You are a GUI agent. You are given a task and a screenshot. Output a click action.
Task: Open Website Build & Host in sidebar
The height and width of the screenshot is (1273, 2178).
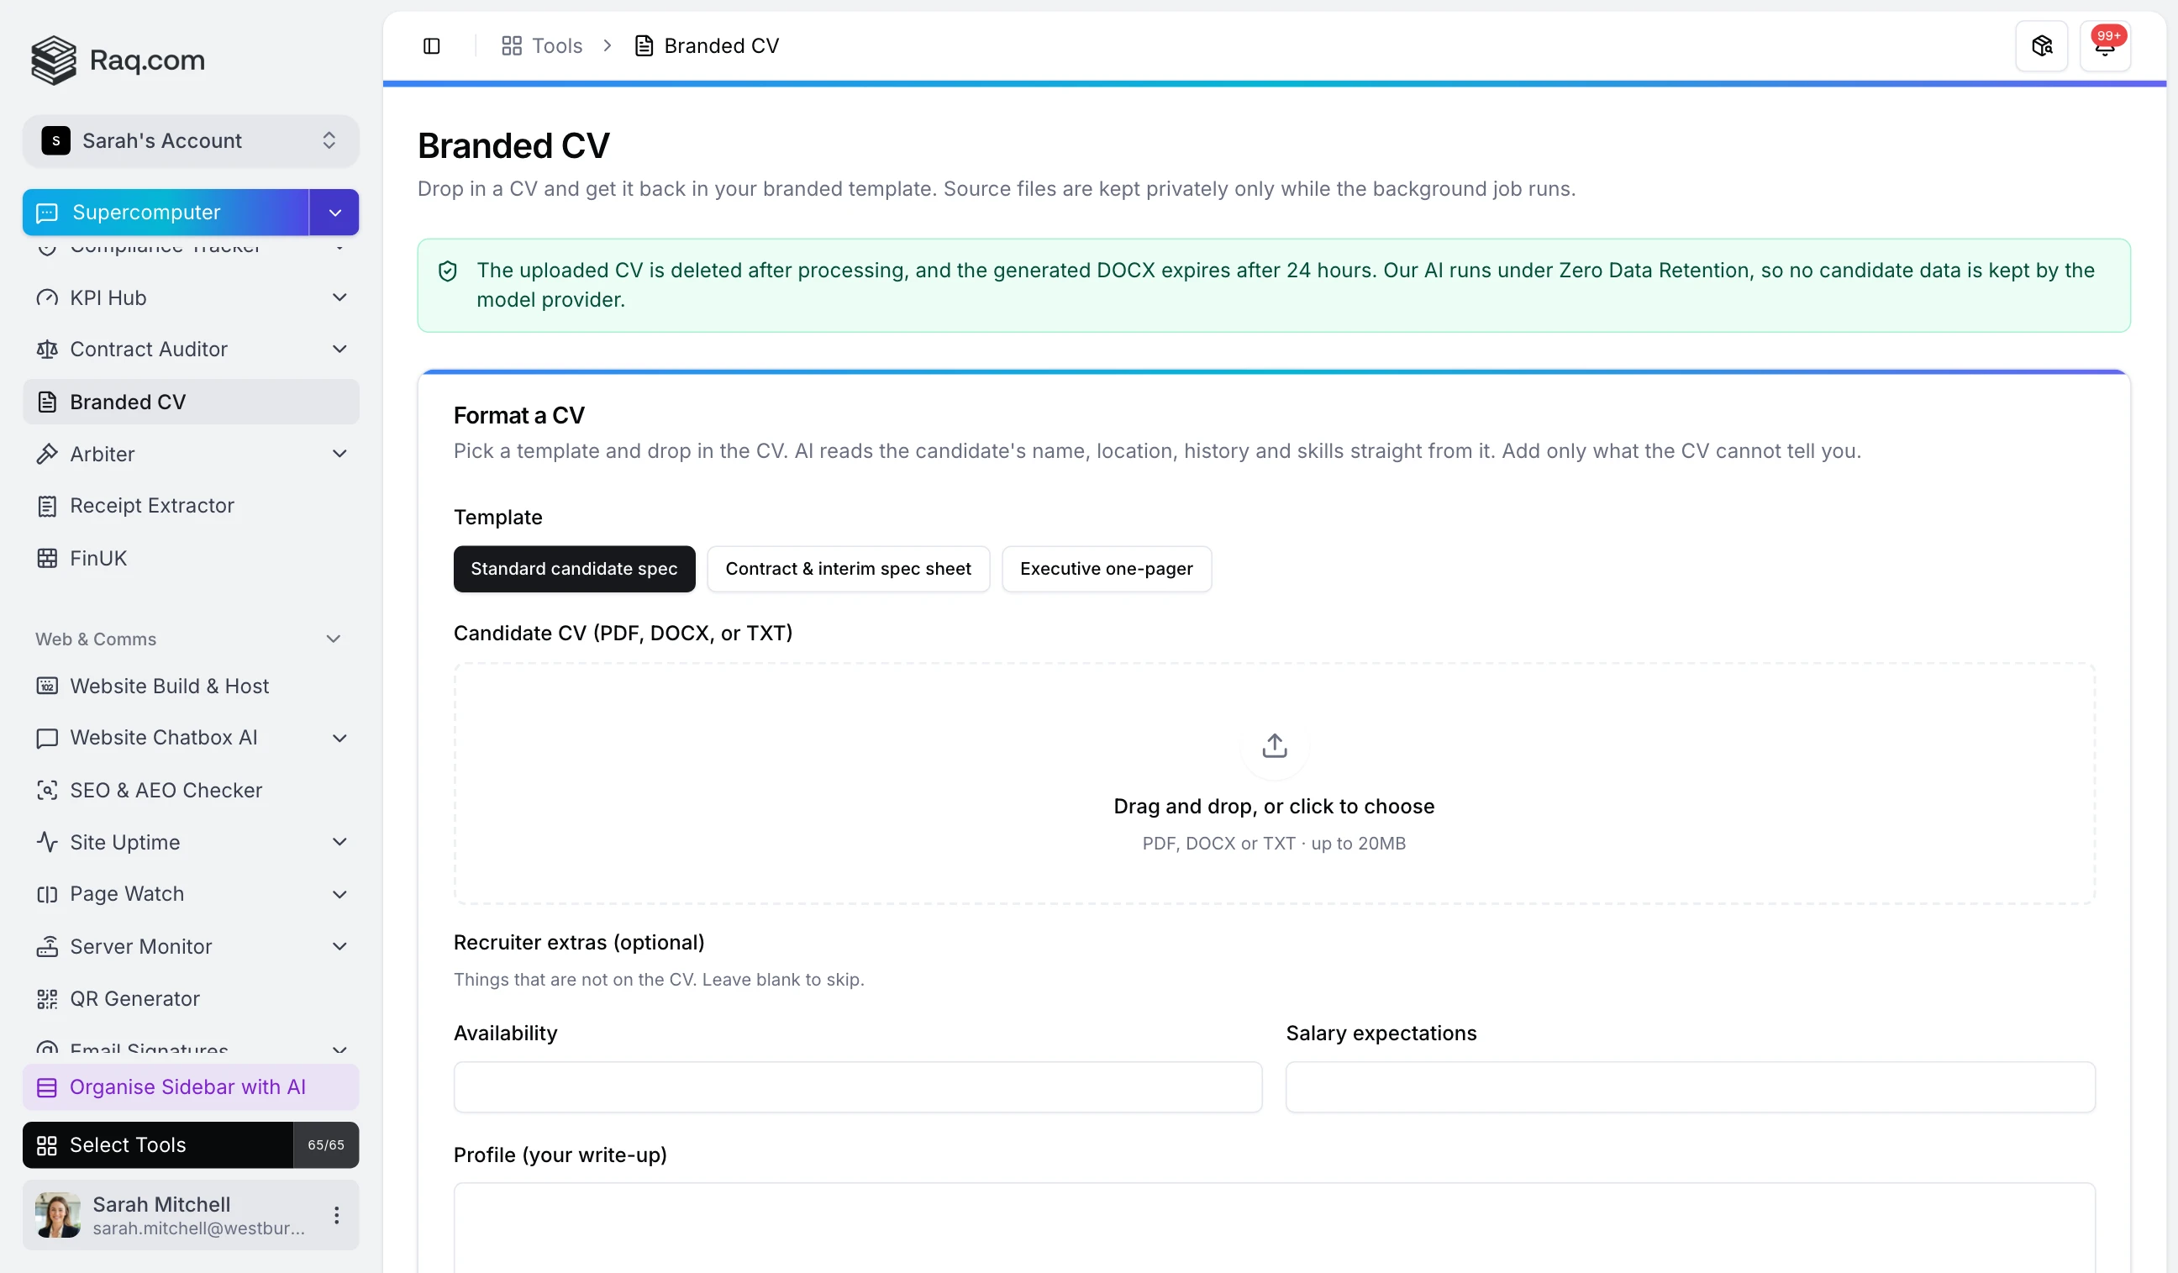tap(191, 686)
